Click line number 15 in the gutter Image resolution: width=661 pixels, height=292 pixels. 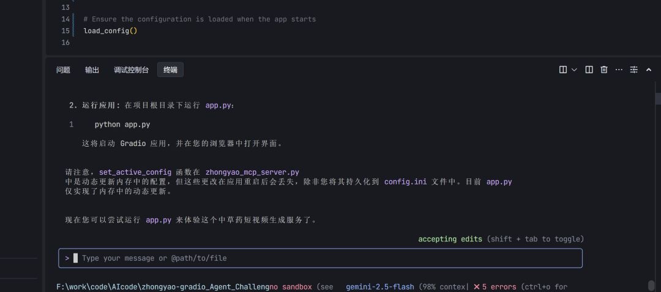point(65,31)
